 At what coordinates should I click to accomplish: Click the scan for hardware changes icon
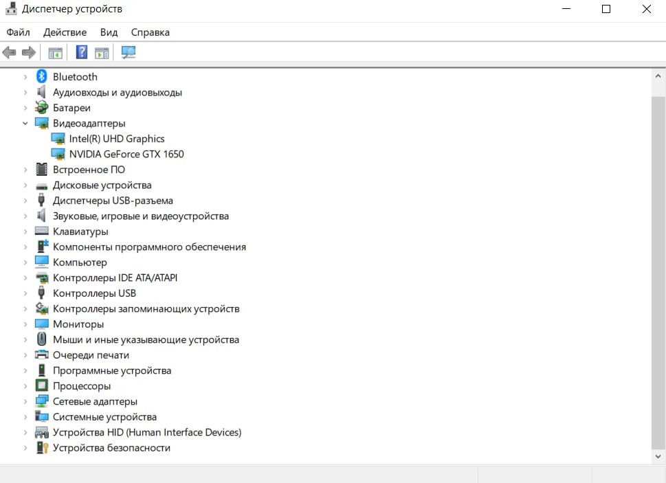coord(129,52)
